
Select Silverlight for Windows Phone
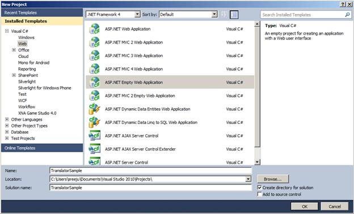pos(44,88)
